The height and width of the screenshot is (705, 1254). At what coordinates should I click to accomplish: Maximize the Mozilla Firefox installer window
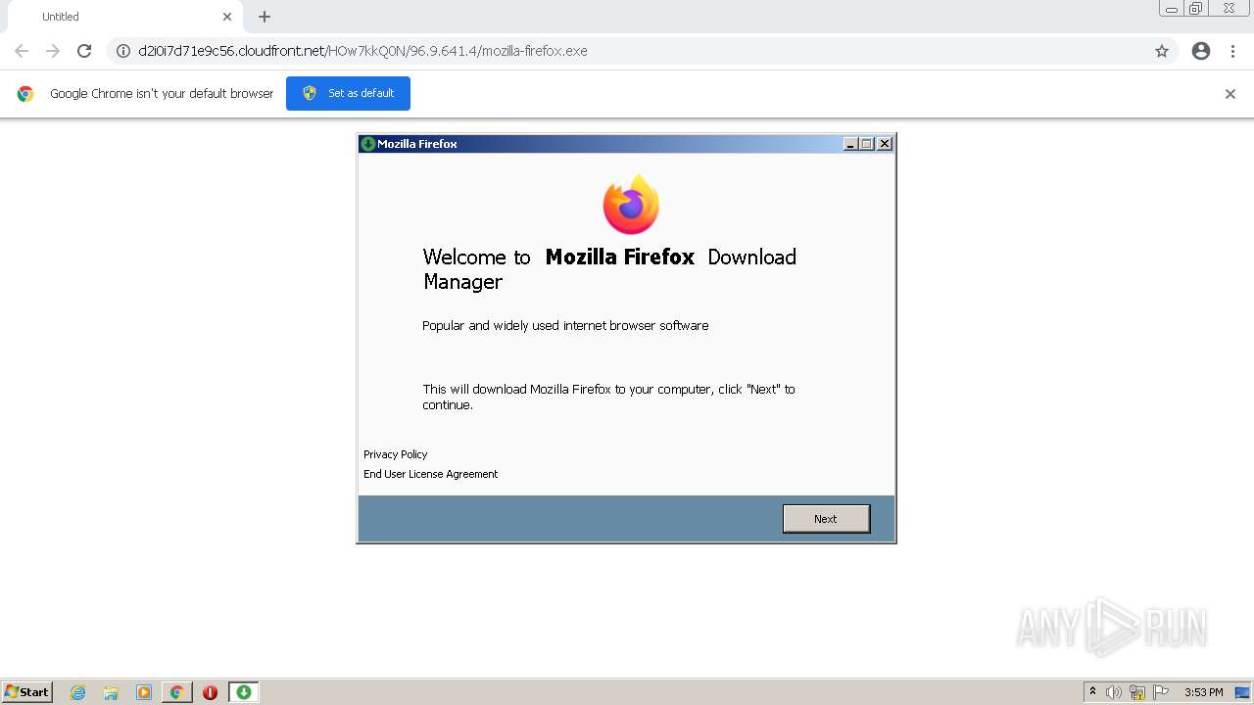tap(866, 144)
